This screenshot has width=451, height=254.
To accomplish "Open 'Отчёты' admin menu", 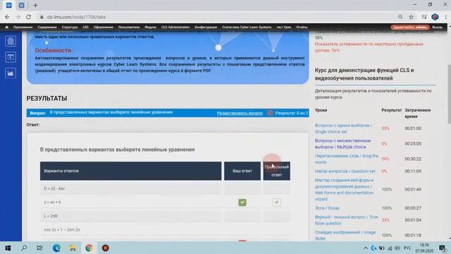I will 302,27.
